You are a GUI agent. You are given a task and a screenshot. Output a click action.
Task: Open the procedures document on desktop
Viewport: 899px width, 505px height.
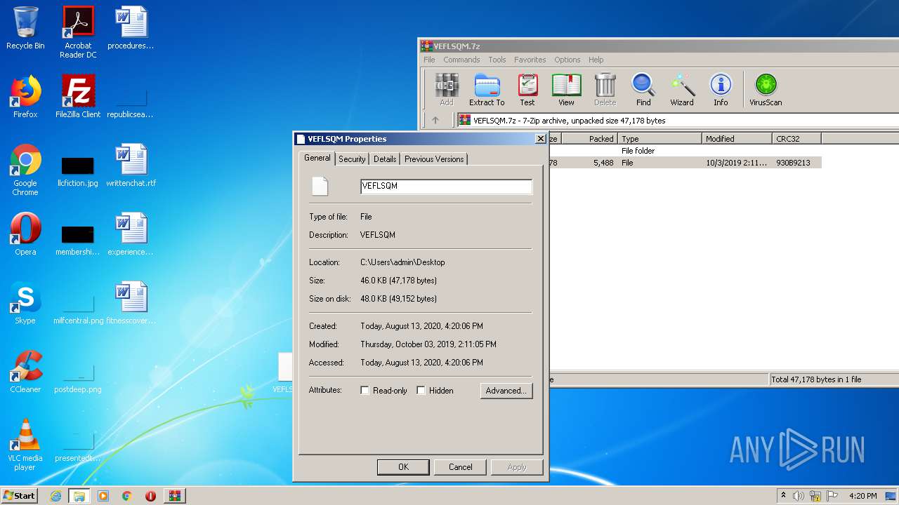point(131,28)
